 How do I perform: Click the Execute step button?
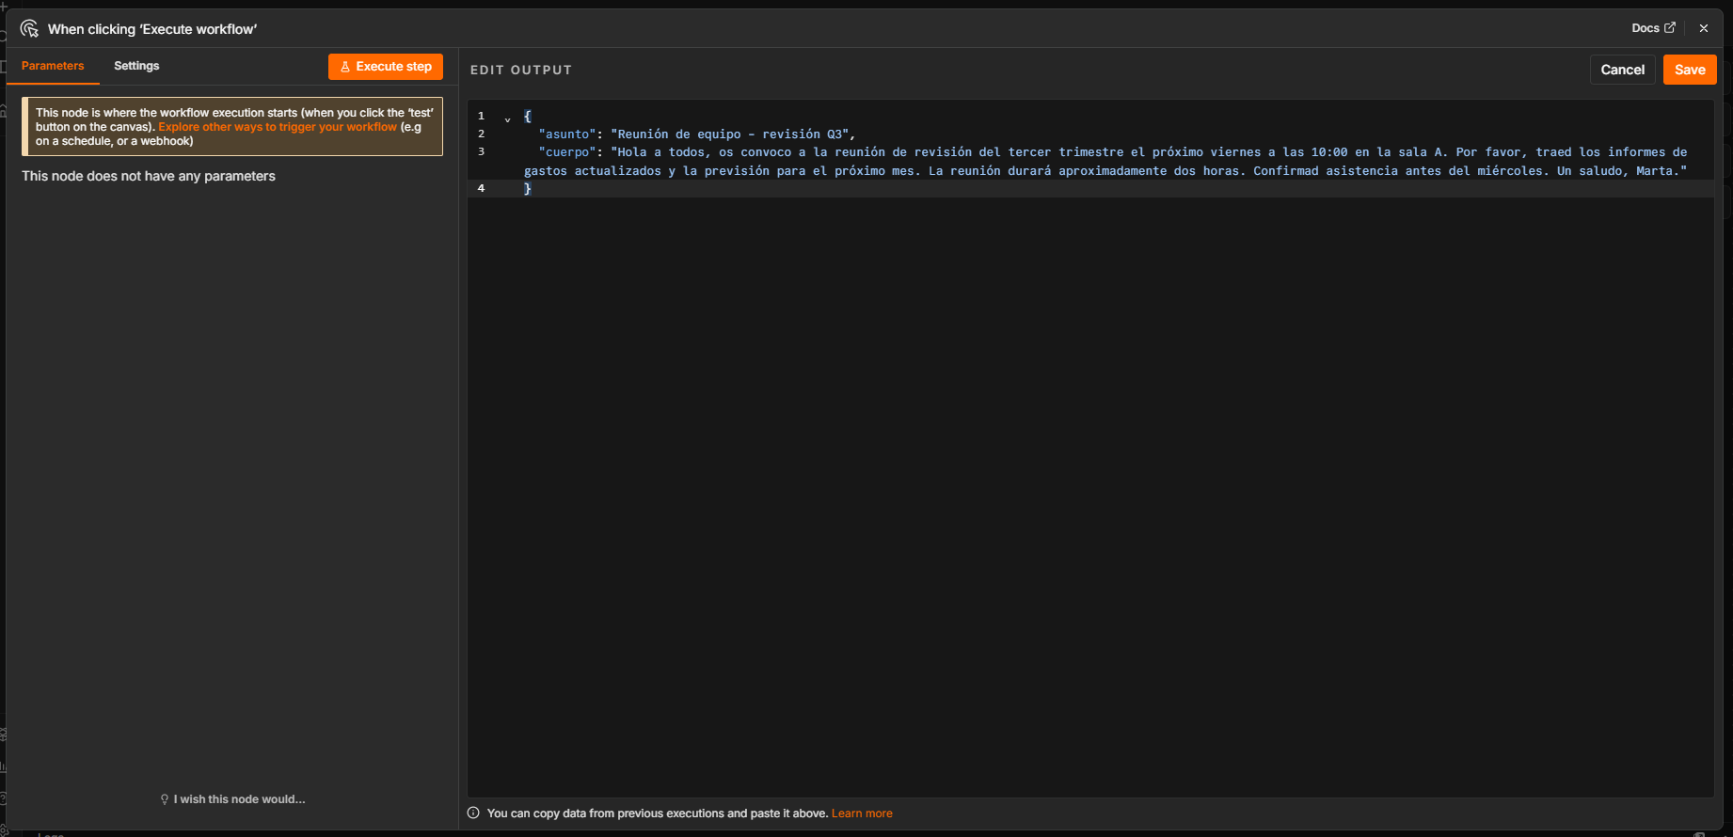coord(386,67)
